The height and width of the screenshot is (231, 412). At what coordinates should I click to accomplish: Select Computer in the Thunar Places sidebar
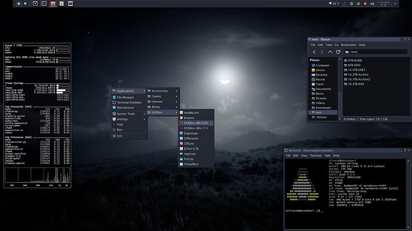tap(323, 65)
